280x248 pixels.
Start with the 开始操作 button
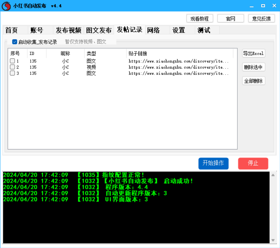[213, 163]
